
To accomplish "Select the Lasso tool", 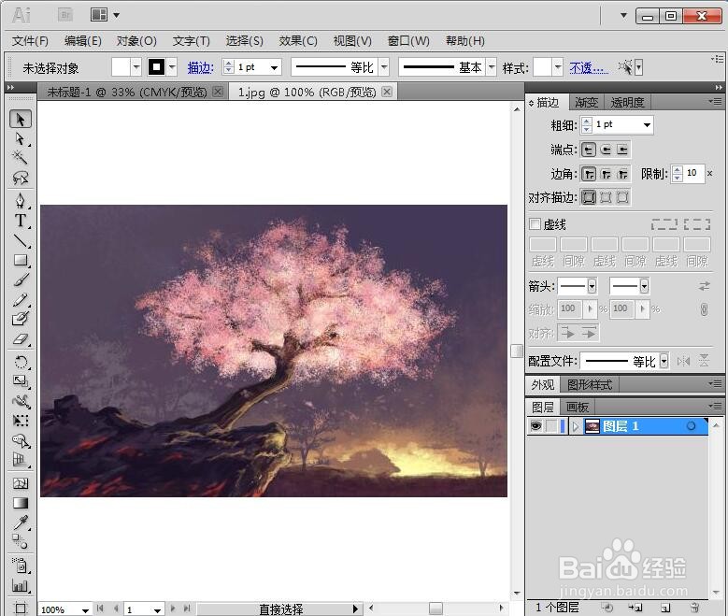I will (x=21, y=178).
